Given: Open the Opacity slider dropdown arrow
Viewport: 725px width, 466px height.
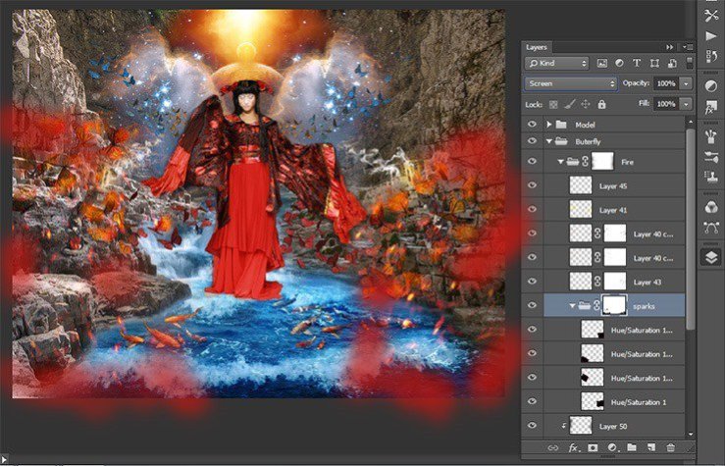Looking at the screenshot, I should click(686, 83).
